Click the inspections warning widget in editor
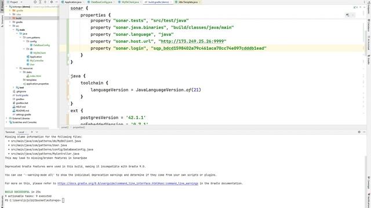Image resolution: width=371 pixels, height=208 pixels. [355, 8]
